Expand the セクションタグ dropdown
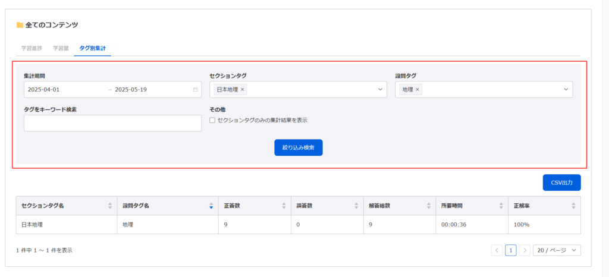609x277 pixels. (x=380, y=90)
